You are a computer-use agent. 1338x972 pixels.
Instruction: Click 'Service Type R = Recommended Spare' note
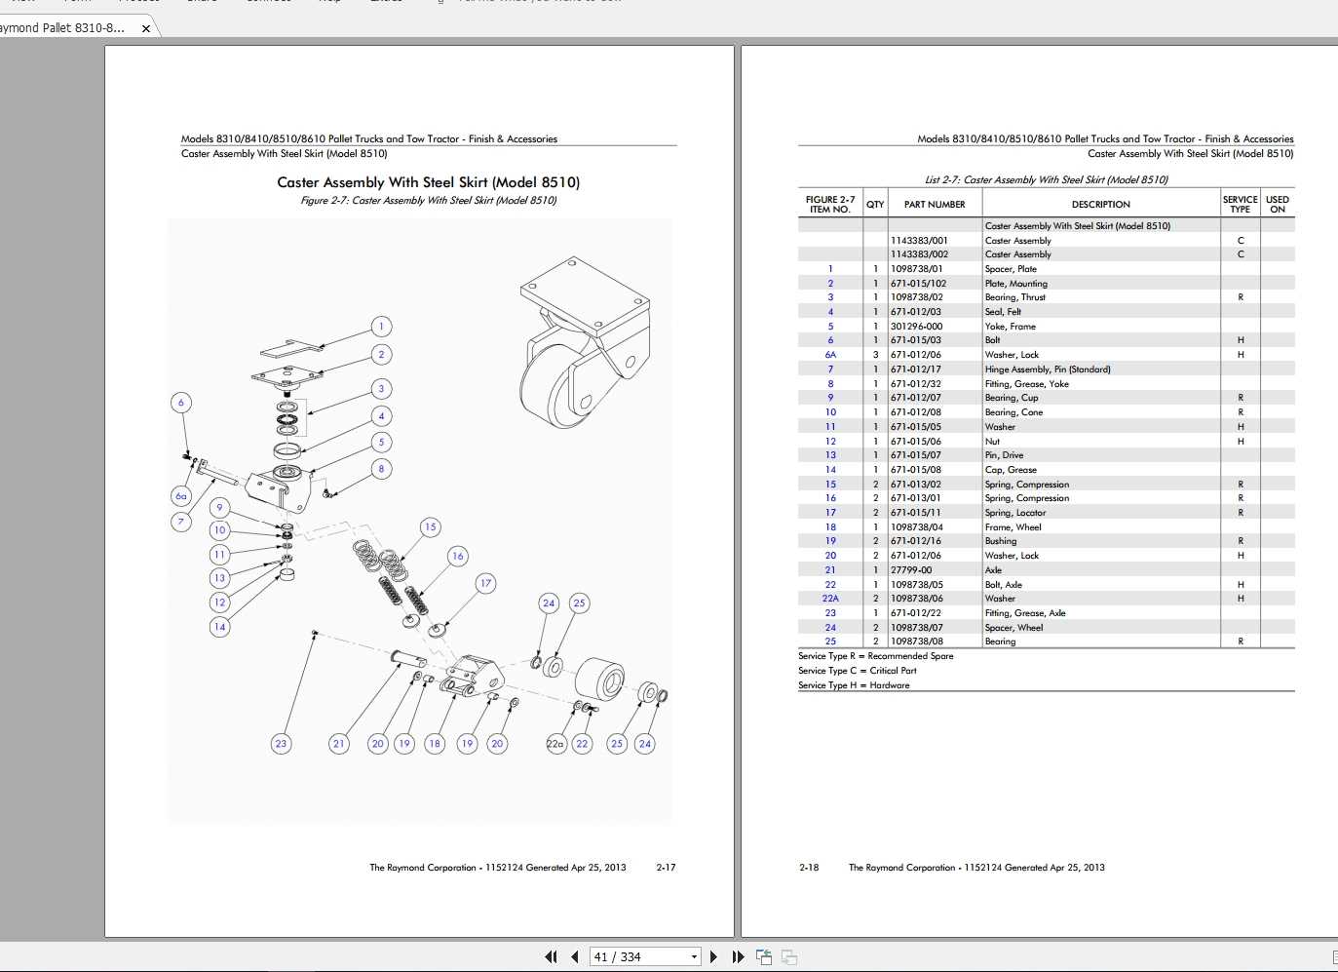pyautogui.click(x=876, y=656)
